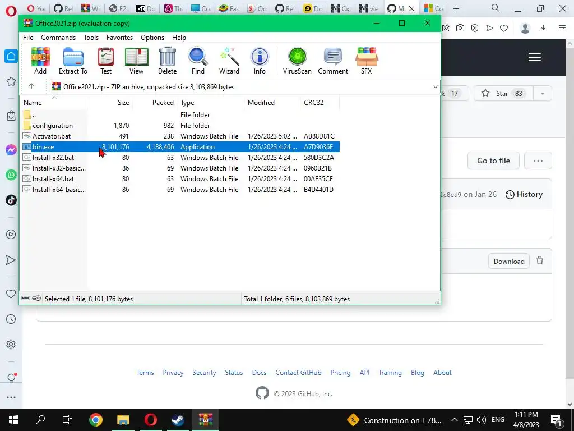Open Opera heart pinboards sidebar icon
This screenshot has width=574, height=431.
11,294
